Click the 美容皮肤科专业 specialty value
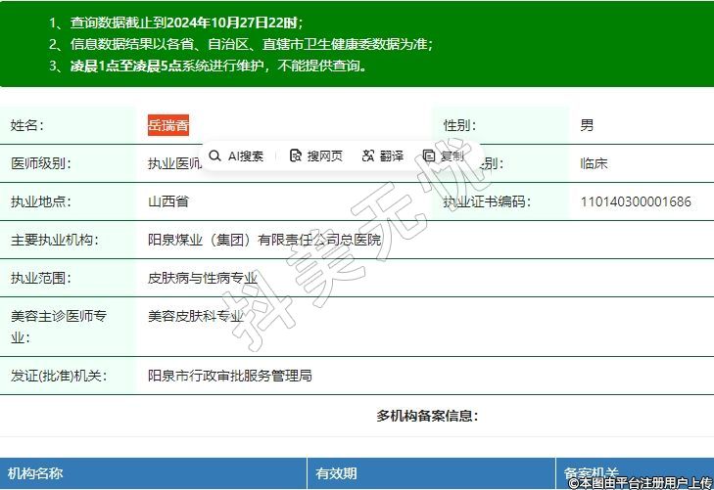714x490 pixels. (x=196, y=316)
